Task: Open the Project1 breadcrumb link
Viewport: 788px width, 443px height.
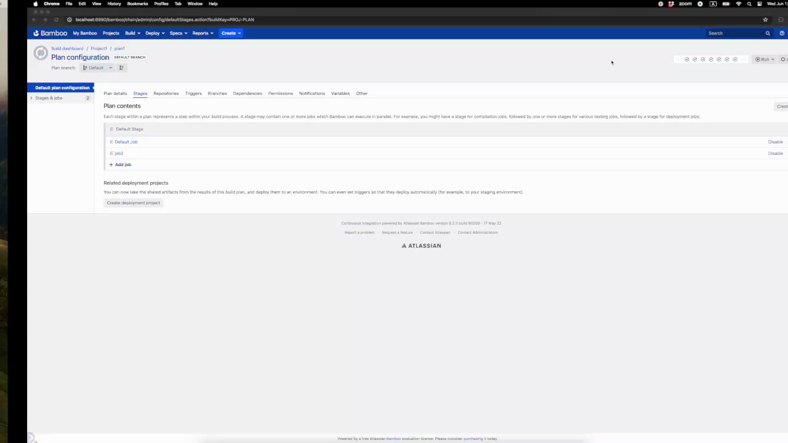Action: [98, 49]
